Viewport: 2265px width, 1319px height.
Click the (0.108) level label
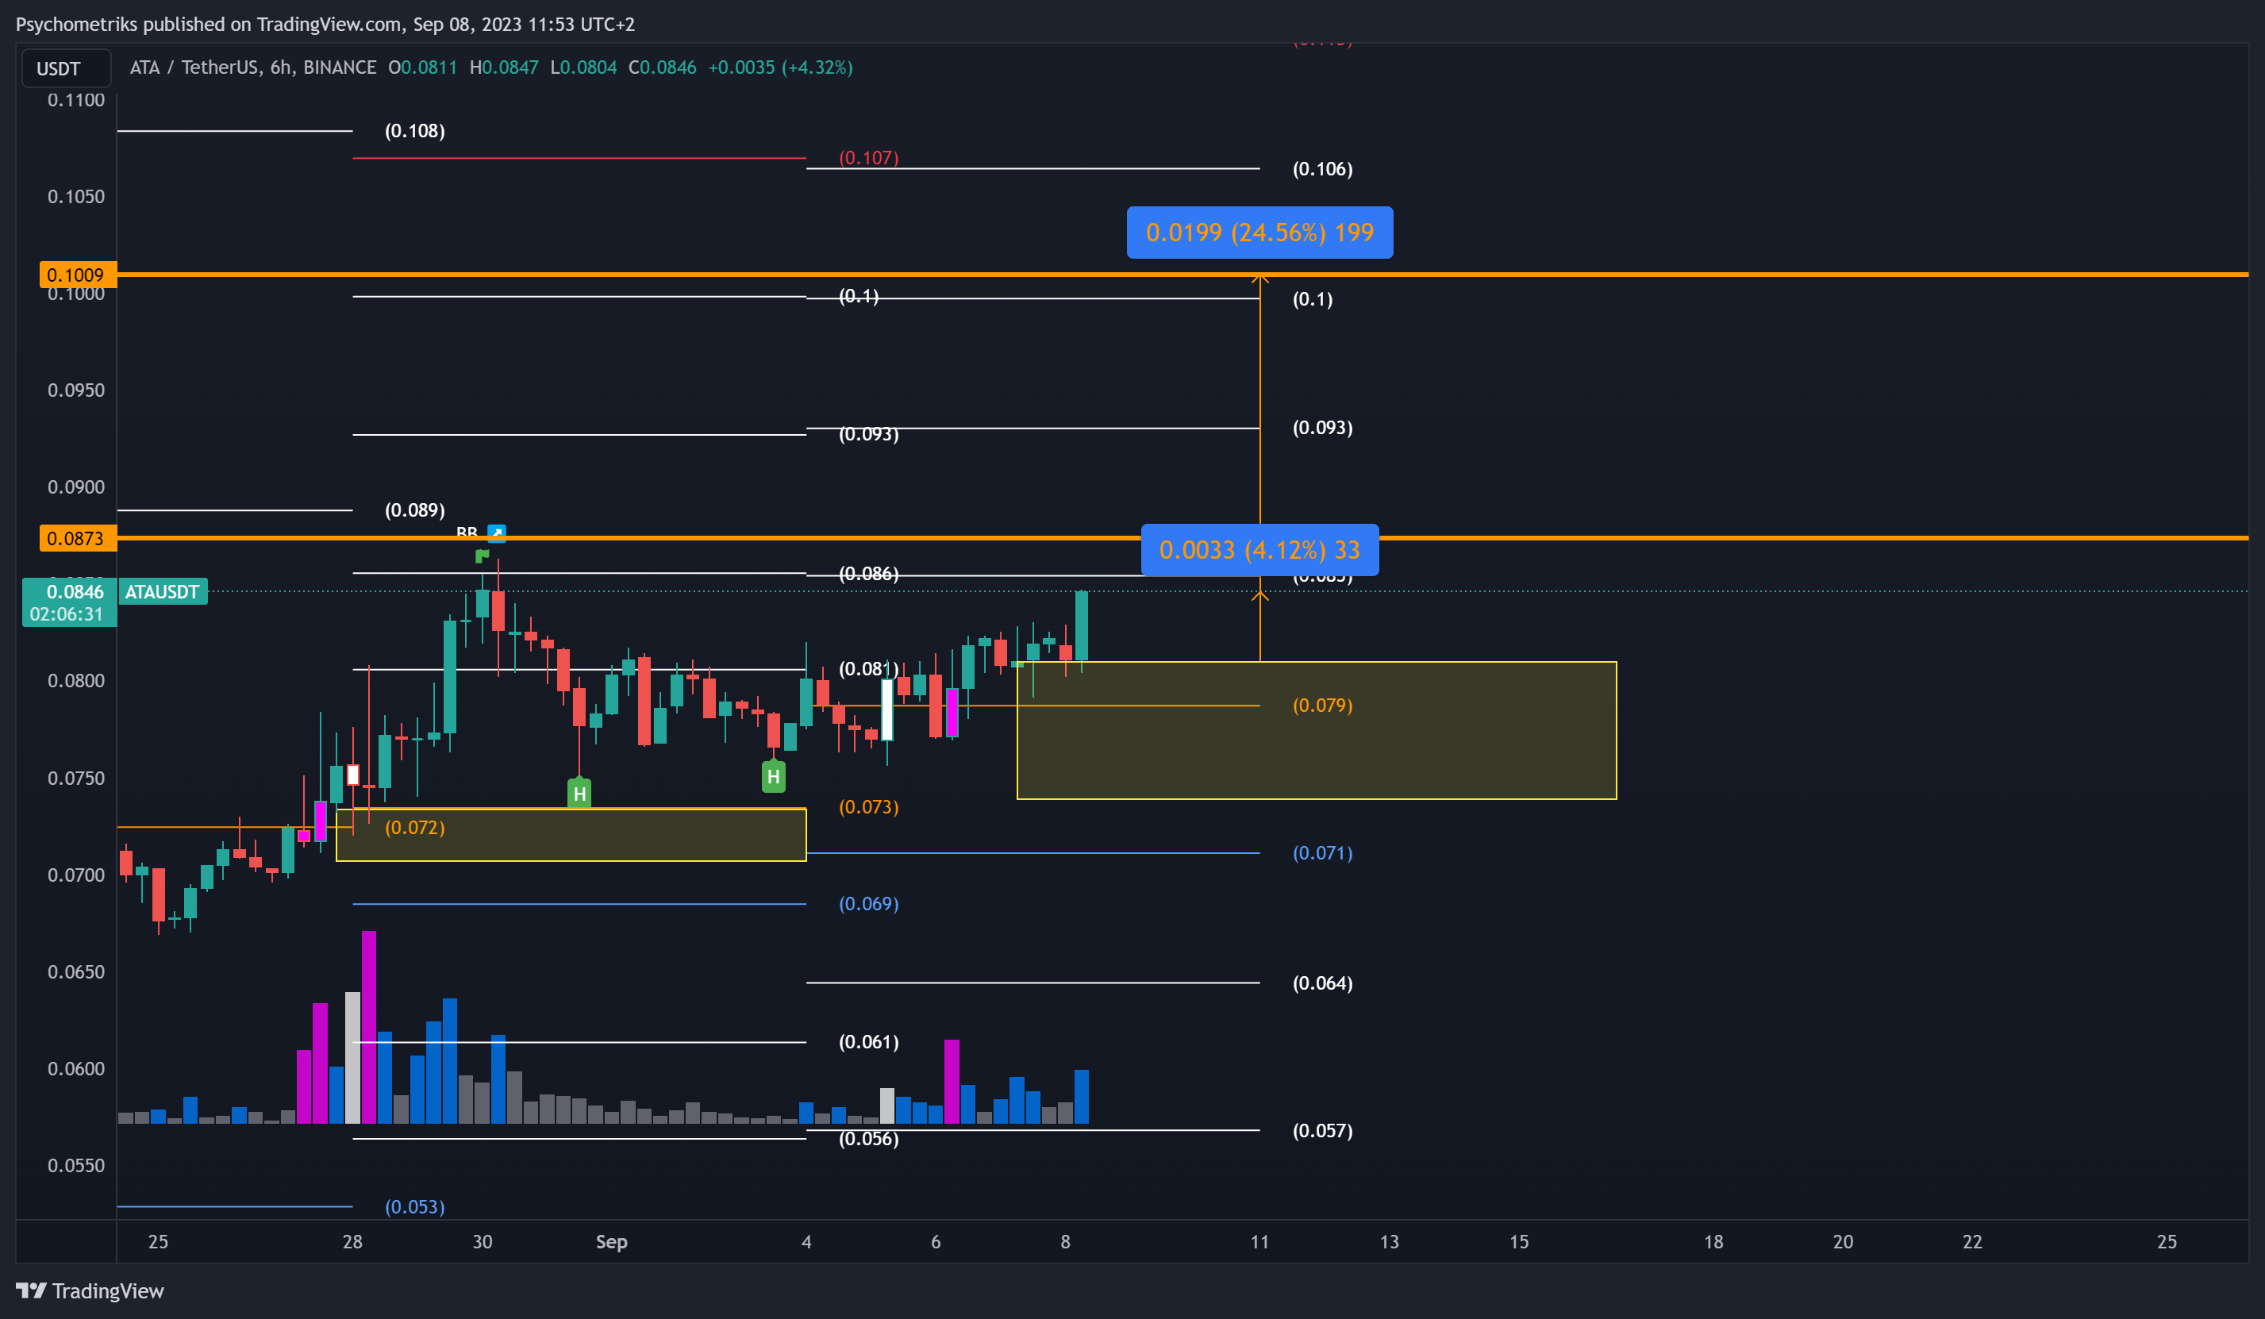click(415, 130)
